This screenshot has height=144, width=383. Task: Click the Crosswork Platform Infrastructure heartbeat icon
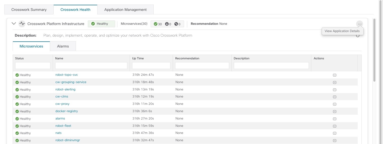pyautogui.click(x=22, y=24)
